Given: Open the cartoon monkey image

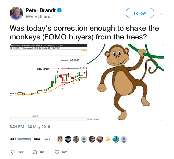Looking at the screenshot, I should pyautogui.click(x=125, y=82).
